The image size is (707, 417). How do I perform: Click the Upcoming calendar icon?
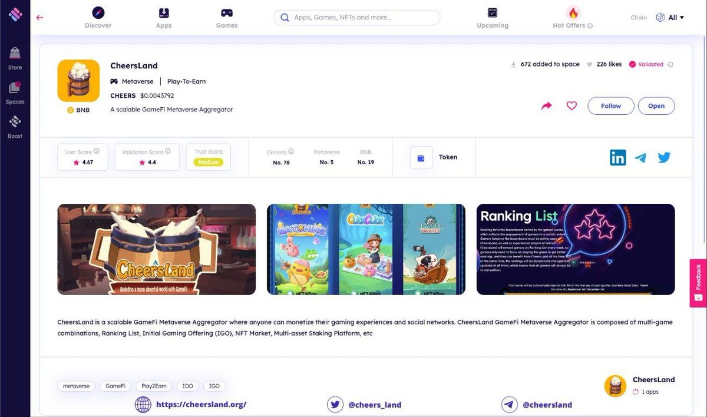coord(493,12)
